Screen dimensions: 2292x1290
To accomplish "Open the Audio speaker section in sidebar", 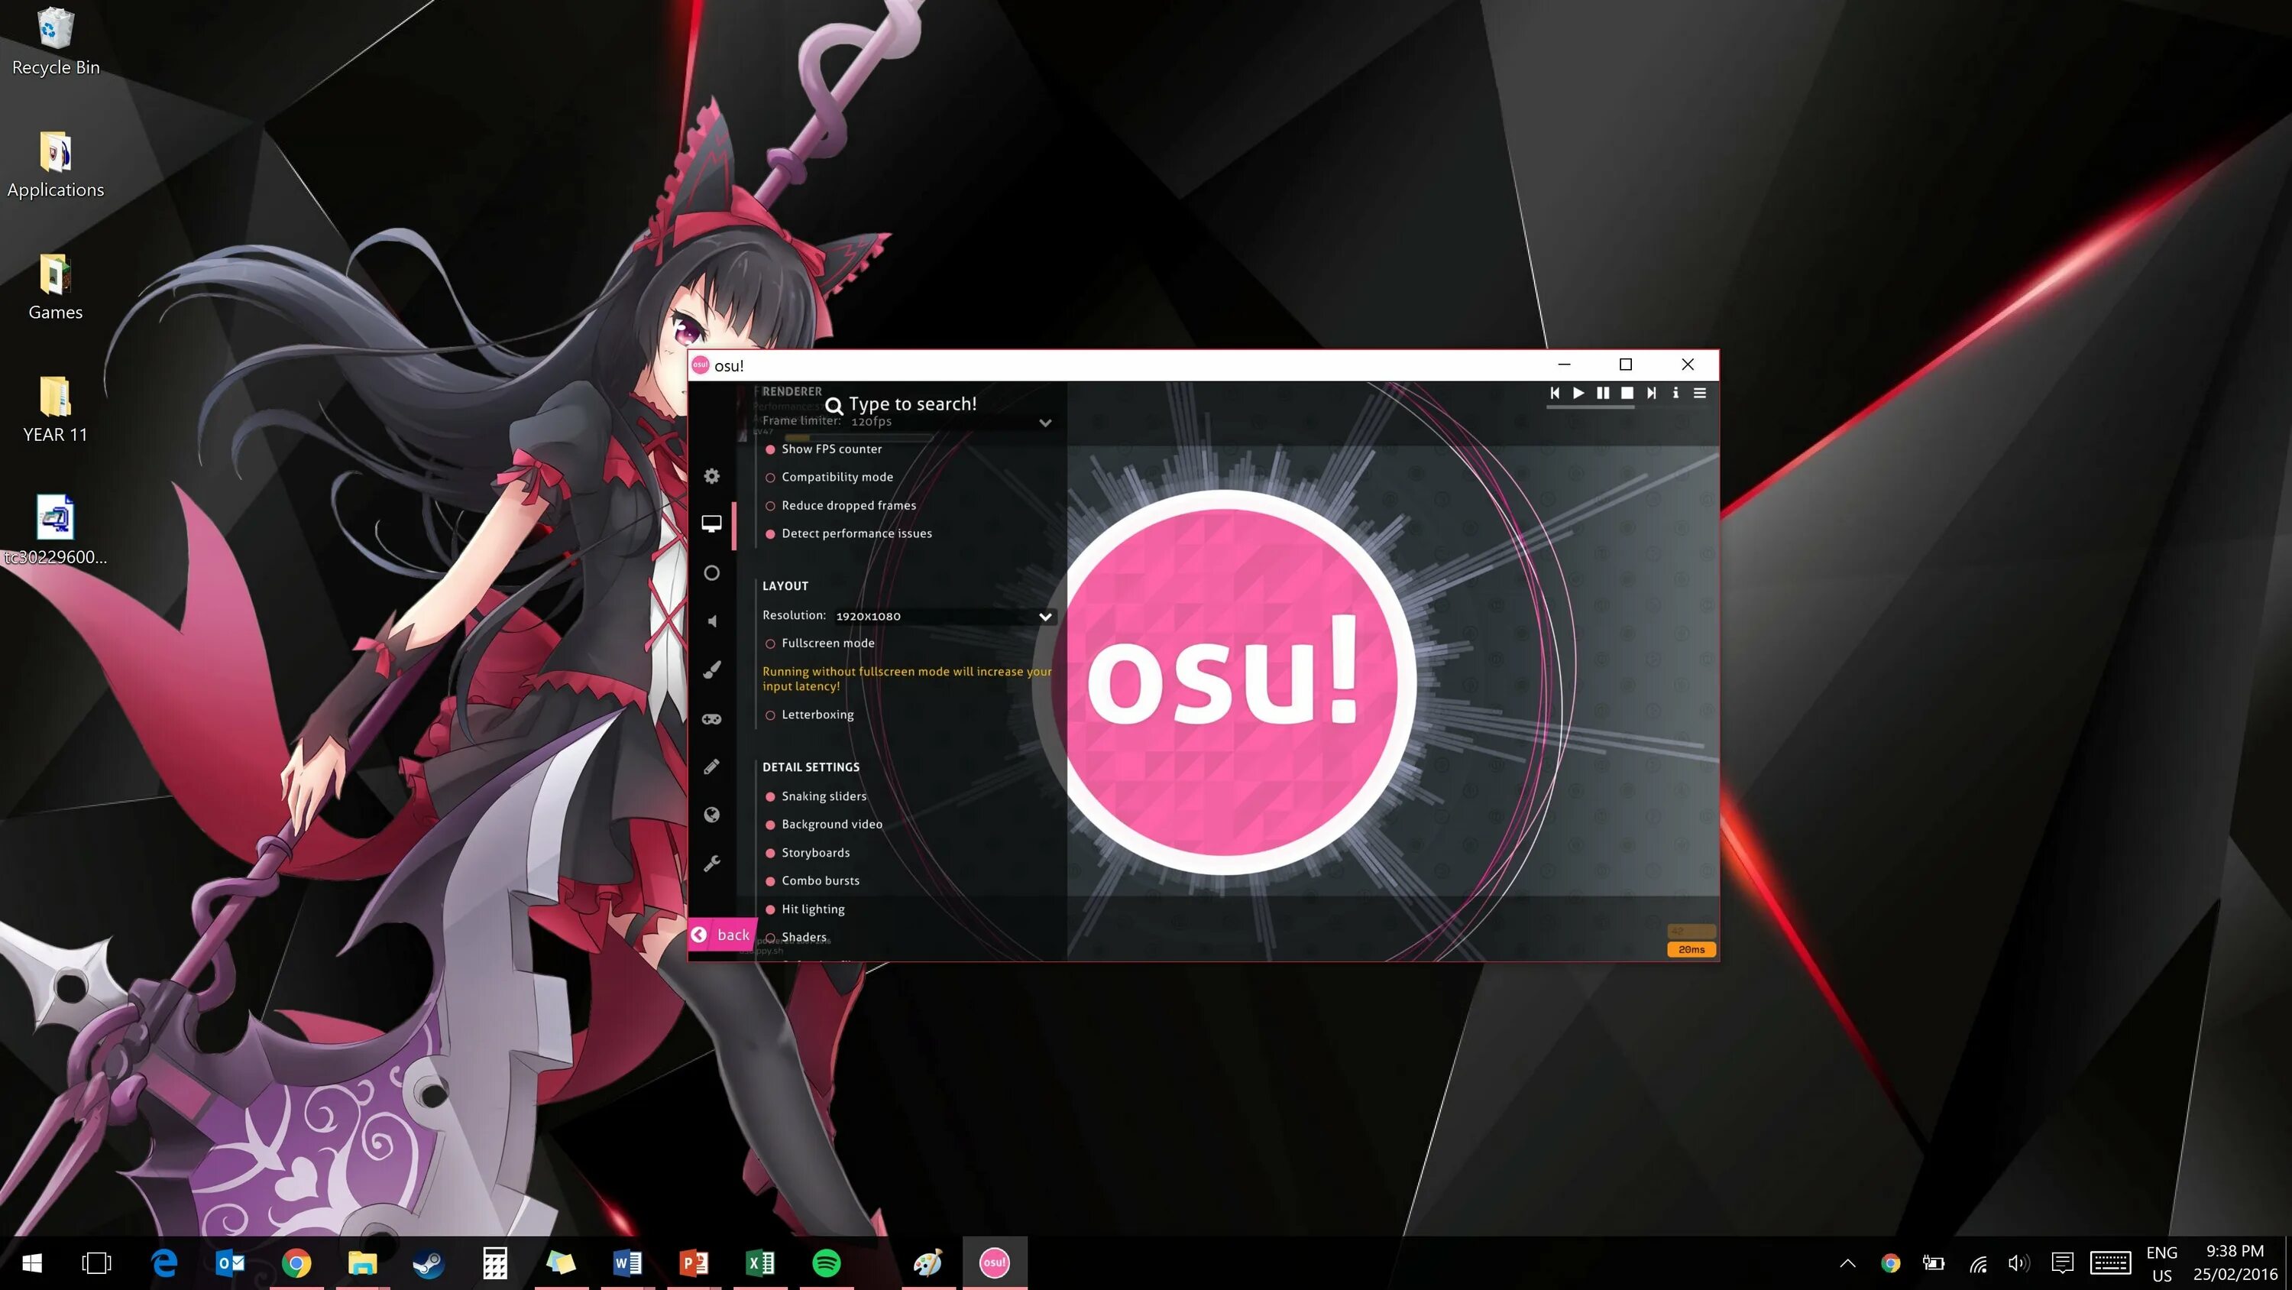I will coord(712,621).
